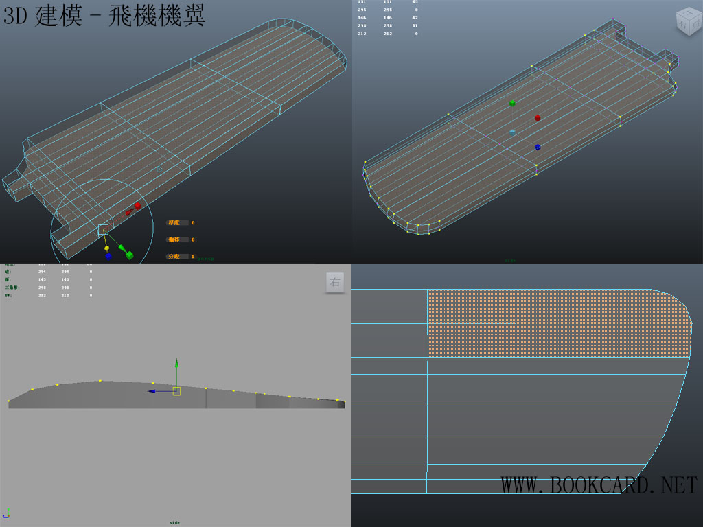
Task: Click the yellow center square of the move manipulator
Action: click(176, 391)
